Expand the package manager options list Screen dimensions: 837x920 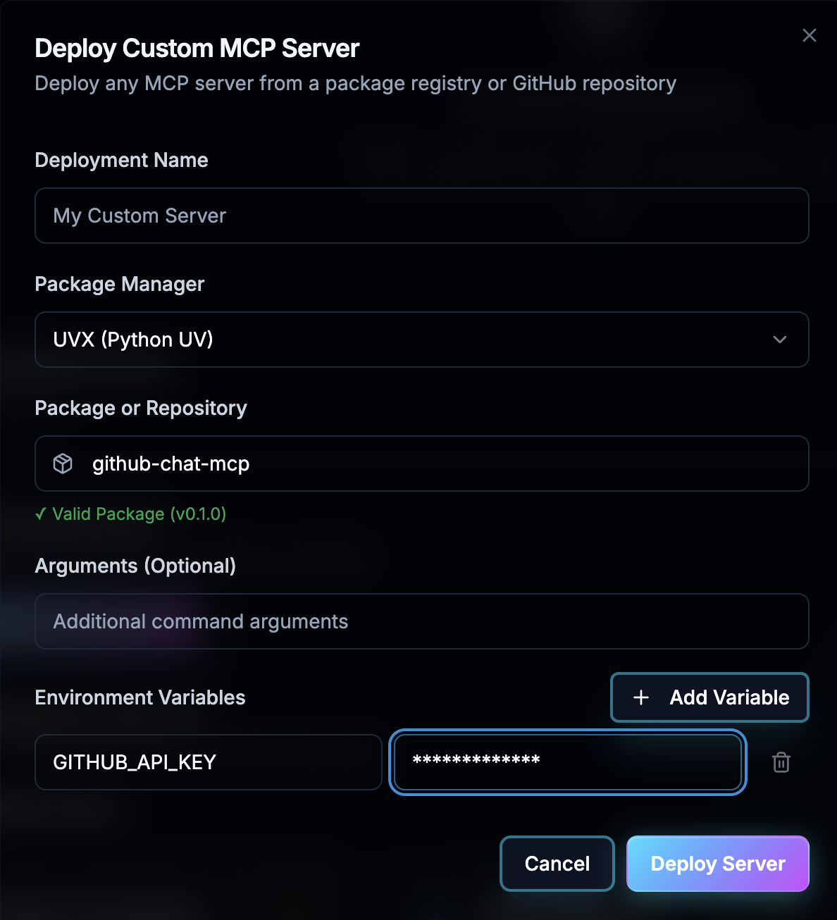coord(421,340)
